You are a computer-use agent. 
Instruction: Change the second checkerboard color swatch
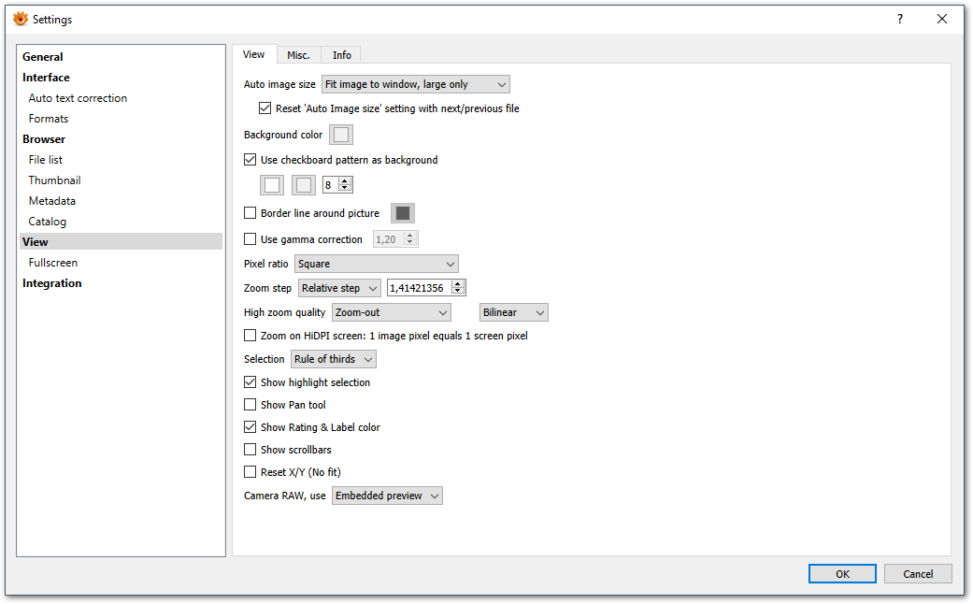click(x=304, y=185)
